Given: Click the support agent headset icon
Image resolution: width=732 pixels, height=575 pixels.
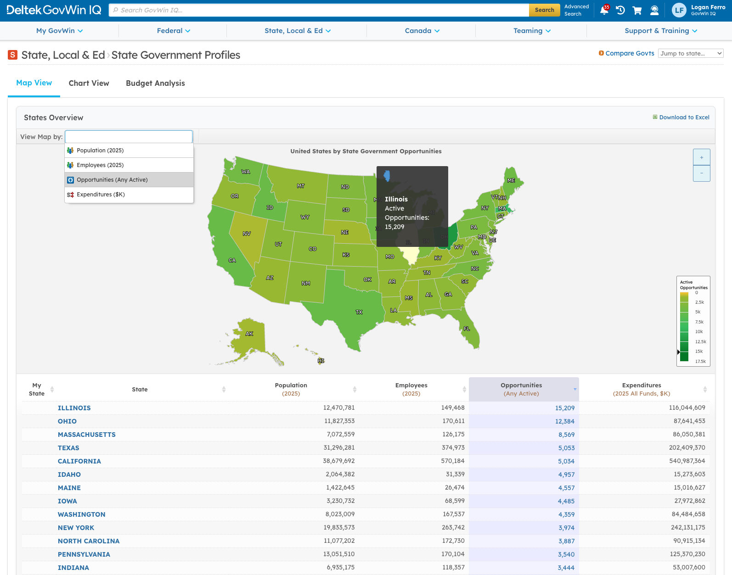Looking at the screenshot, I should point(654,10).
